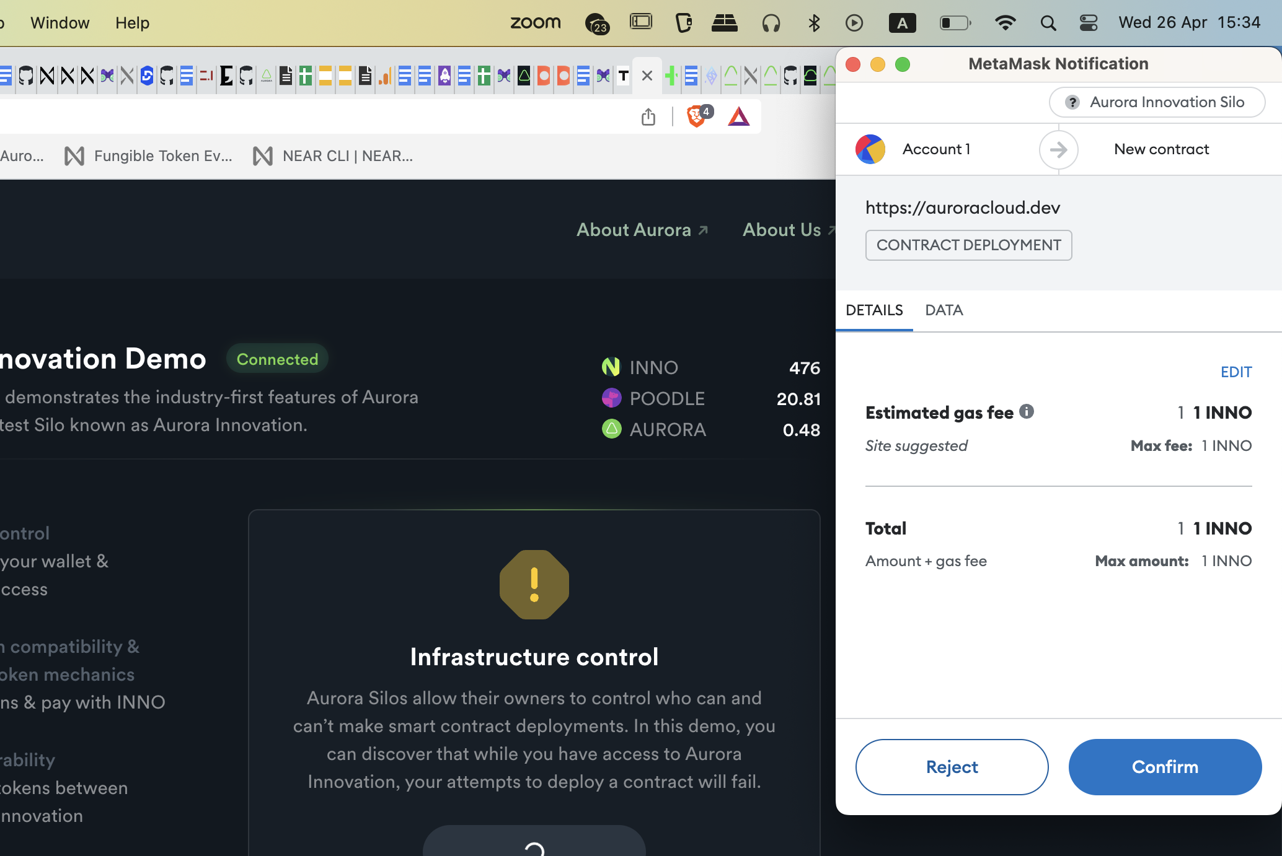The height and width of the screenshot is (856, 1282).
Task: Click the Connected status badge
Action: tap(277, 359)
